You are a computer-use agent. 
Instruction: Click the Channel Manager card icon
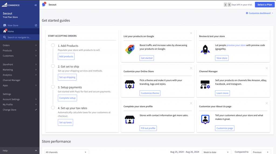(205, 84)
